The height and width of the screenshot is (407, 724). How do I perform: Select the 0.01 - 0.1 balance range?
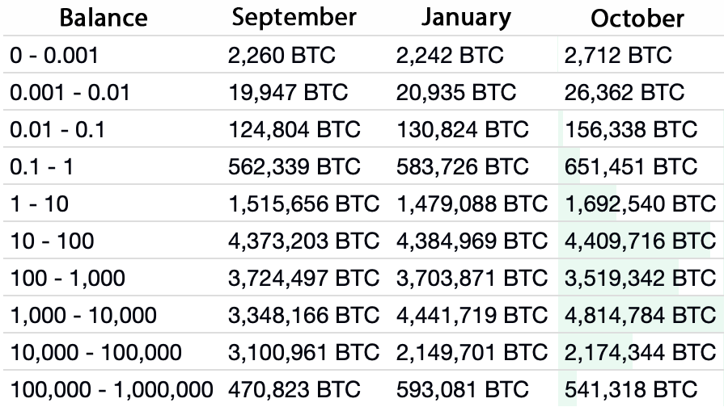(57, 130)
